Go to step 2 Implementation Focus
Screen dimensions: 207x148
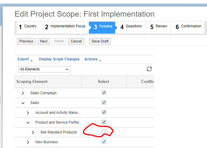[65, 27]
